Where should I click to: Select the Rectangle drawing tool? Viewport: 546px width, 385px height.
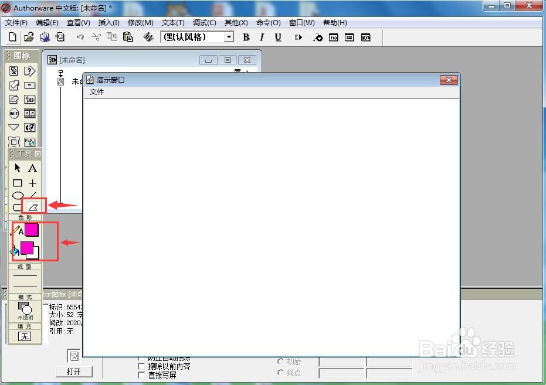pos(18,183)
